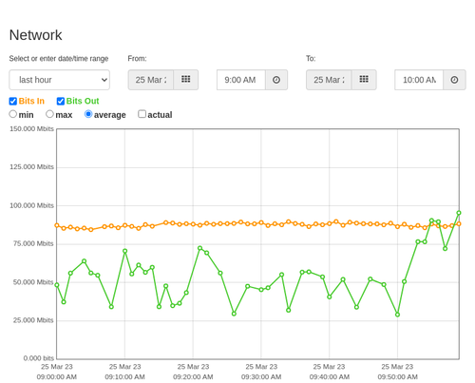This screenshot has width=475, height=383.
Task: Click the first orange Bits In data point
Action: click(57, 225)
